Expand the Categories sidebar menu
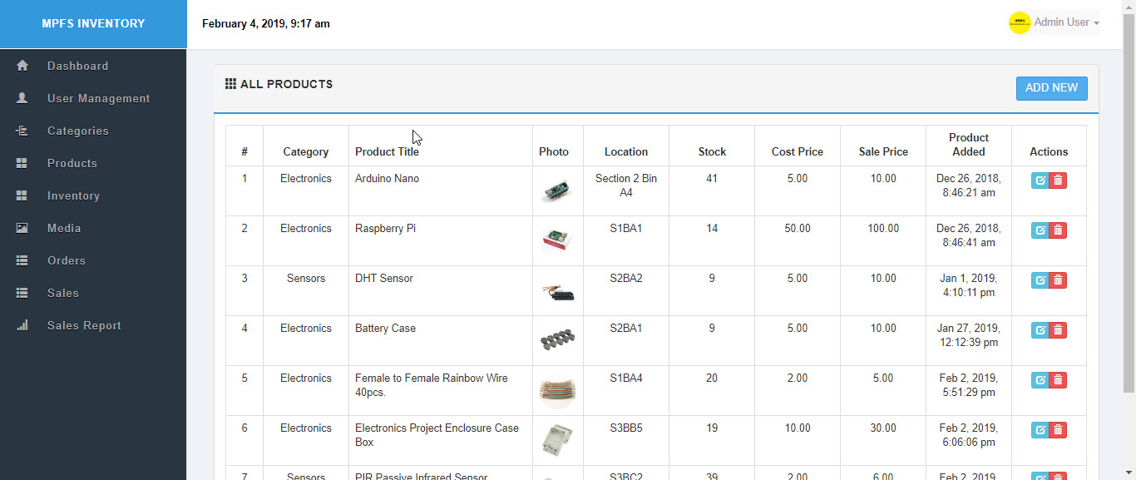 click(77, 131)
